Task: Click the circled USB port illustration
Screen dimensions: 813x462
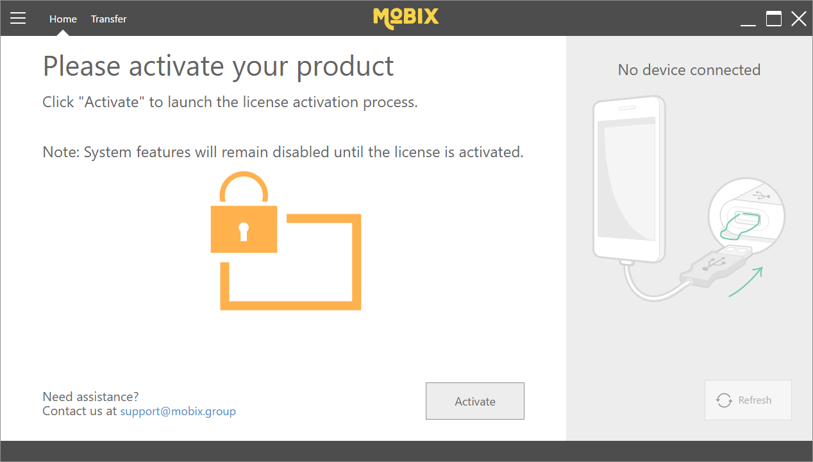Action: click(746, 216)
